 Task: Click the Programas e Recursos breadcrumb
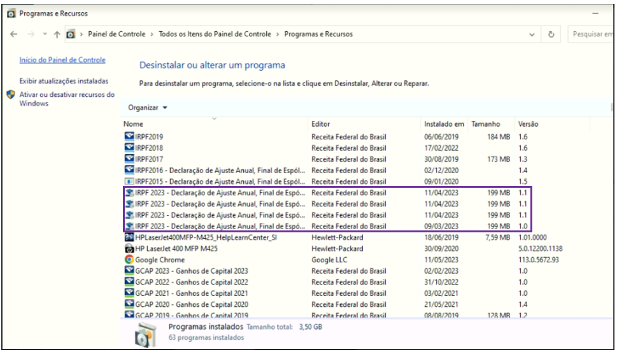[318, 34]
